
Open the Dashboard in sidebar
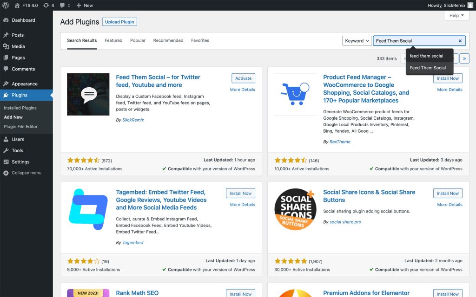(26, 20)
